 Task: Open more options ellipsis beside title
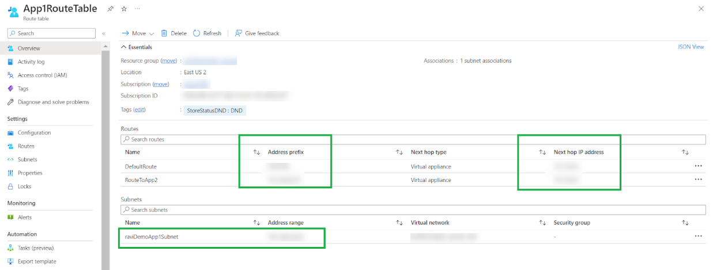(137, 9)
